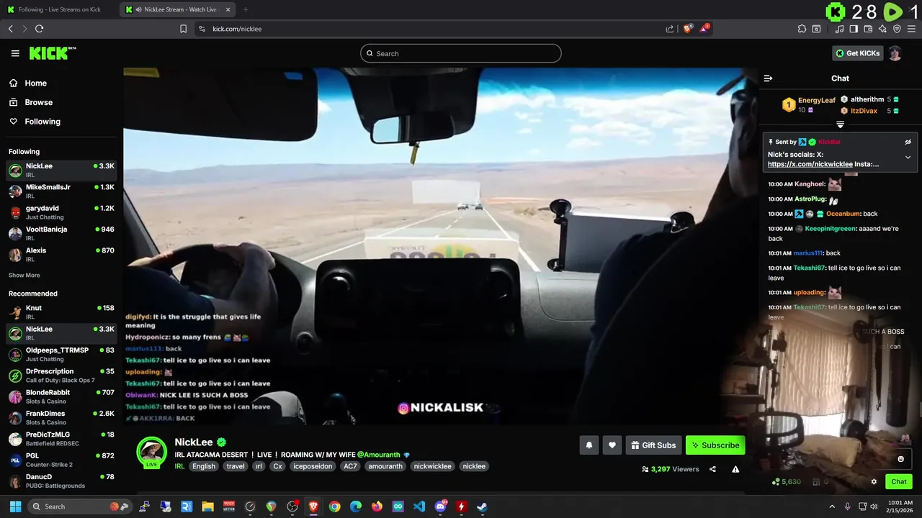Image resolution: width=922 pixels, height=518 pixels.
Task: Open PreDicTzMLG recommended channel
Action: (x=61, y=438)
